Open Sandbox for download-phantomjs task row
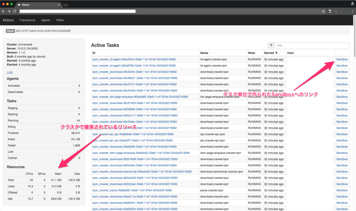 click(x=342, y=171)
